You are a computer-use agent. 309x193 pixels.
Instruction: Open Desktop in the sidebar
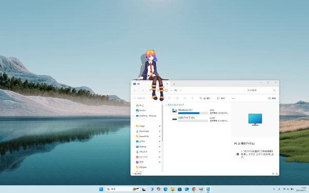click(141, 147)
